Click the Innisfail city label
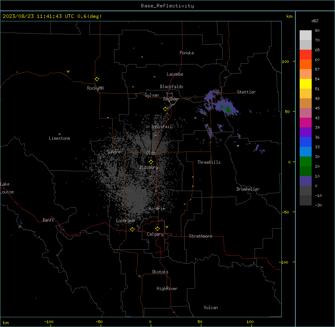The image size is (335, 327). [x=162, y=127]
